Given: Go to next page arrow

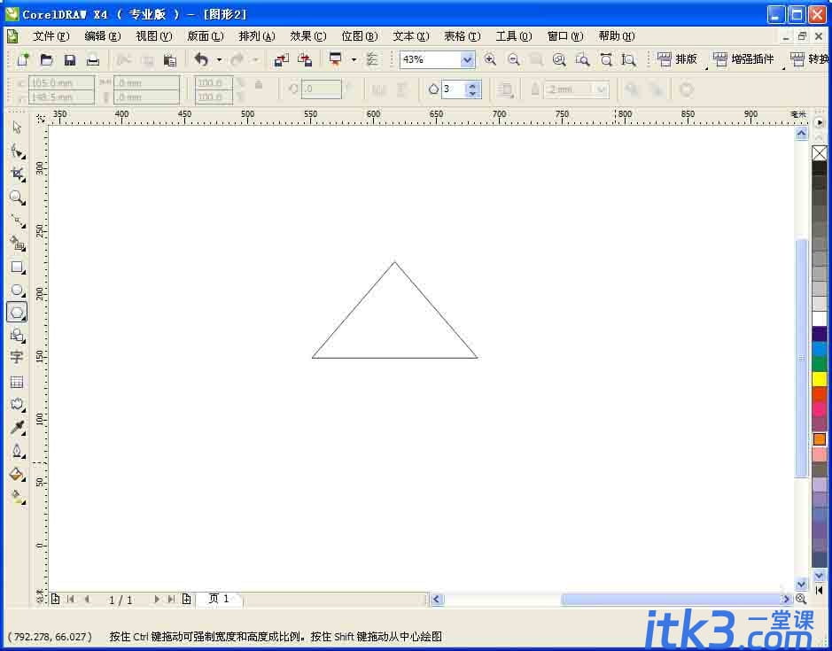Looking at the screenshot, I should click(x=157, y=599).
